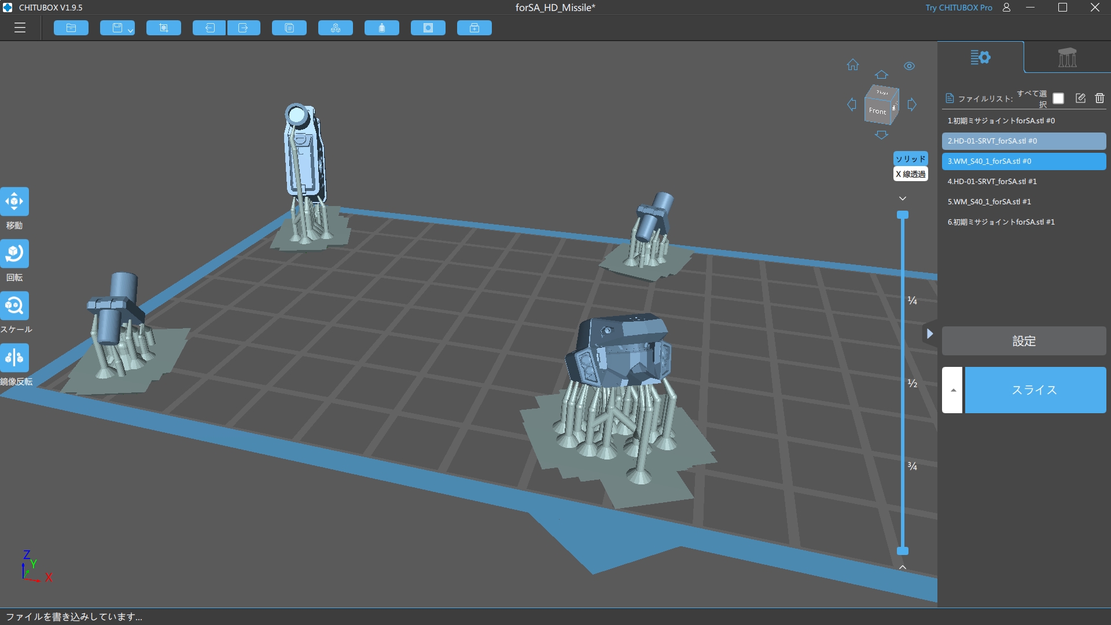The height and width of the screenshot is (625, 1111).
Task: Select the Move tool (移動)
Action: (x=14, y=201)
